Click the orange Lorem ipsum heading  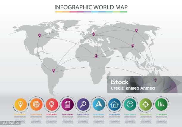(x=36, y=114)
